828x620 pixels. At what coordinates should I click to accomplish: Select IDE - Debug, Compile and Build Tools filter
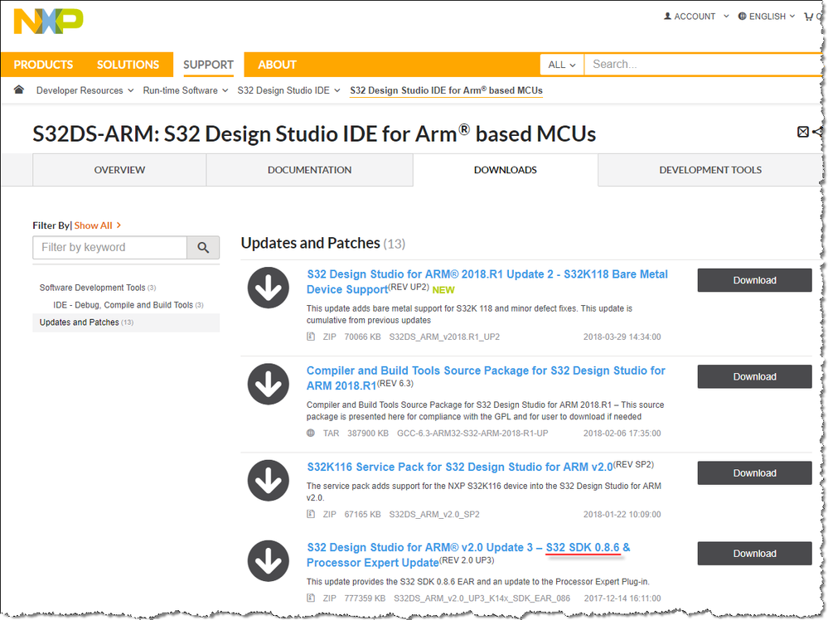pos(128,305)
